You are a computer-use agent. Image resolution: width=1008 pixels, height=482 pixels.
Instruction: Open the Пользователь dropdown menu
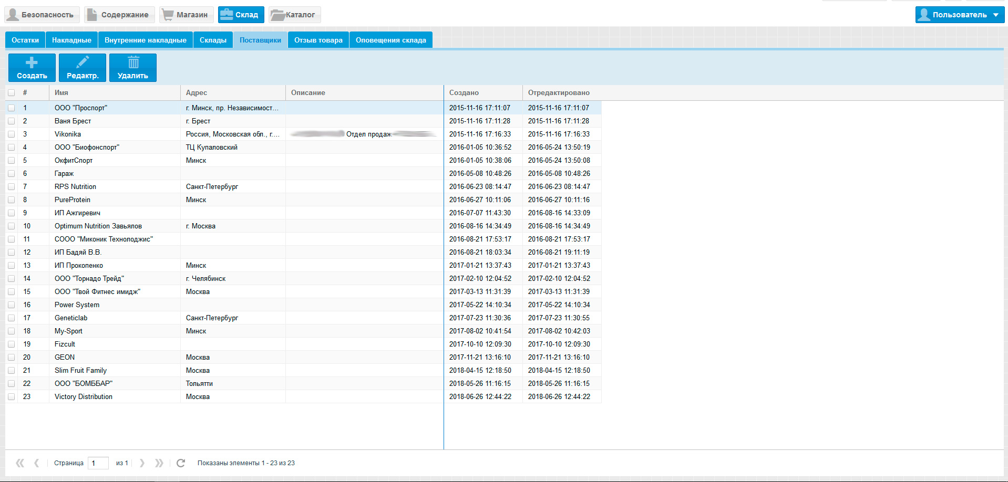click(960, 15)
